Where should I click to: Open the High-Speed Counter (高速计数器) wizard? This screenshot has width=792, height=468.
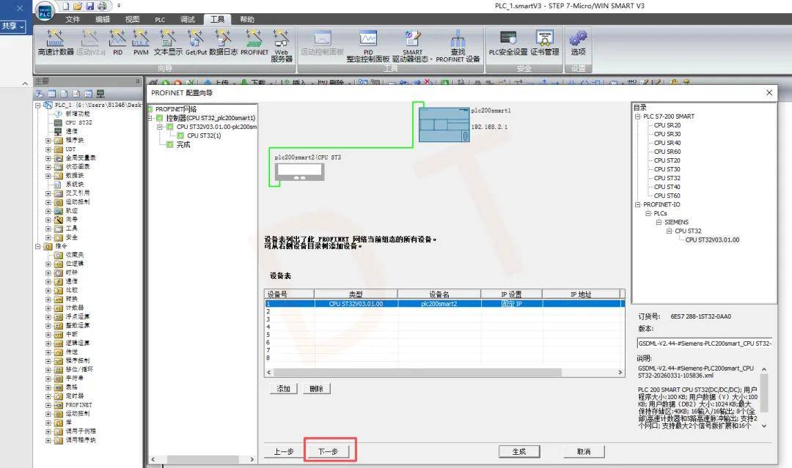55,43
